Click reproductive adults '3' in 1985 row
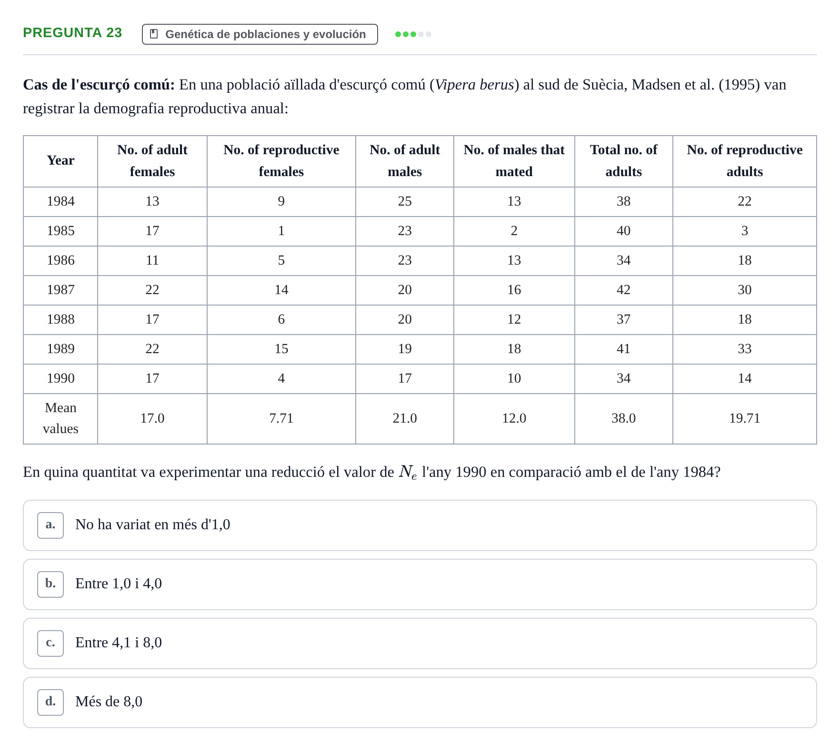840x751 pixels. [x=745, y=231]
